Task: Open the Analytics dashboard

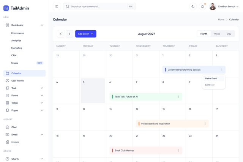Action: (16, 41)
